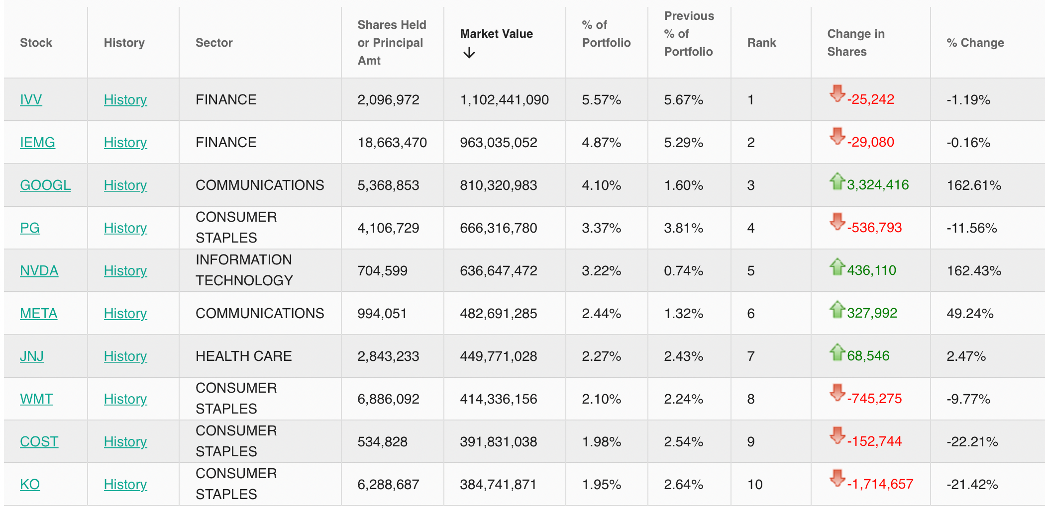Viewport: 1045px width, 506px height.
Task: Click the green up arrow for META
Action: coord(837,309)
